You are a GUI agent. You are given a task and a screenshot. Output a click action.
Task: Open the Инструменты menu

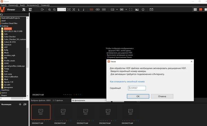(33, 5)
